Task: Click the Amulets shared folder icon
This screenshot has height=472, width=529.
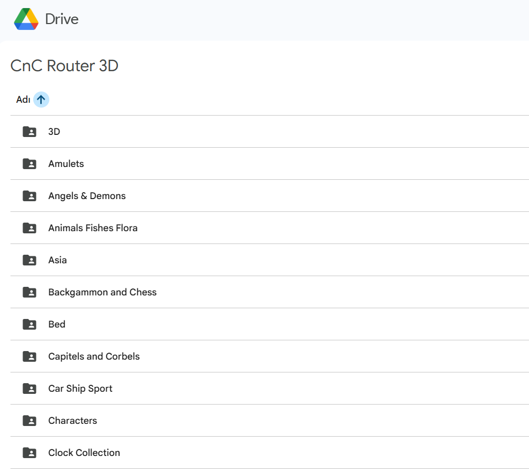Action: point(29,164)
